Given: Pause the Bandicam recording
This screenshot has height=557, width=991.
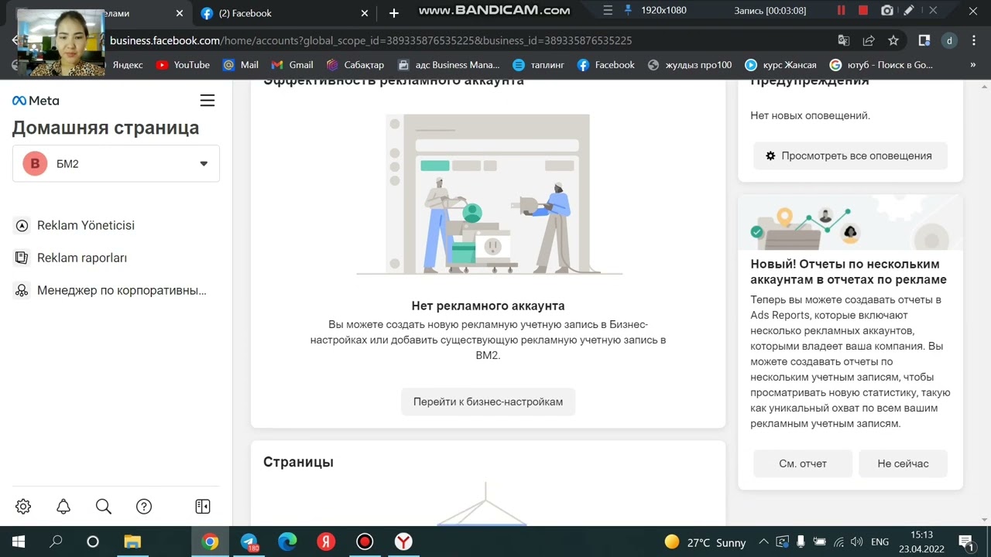Looking at the screenshot, I should click(841, 11).
